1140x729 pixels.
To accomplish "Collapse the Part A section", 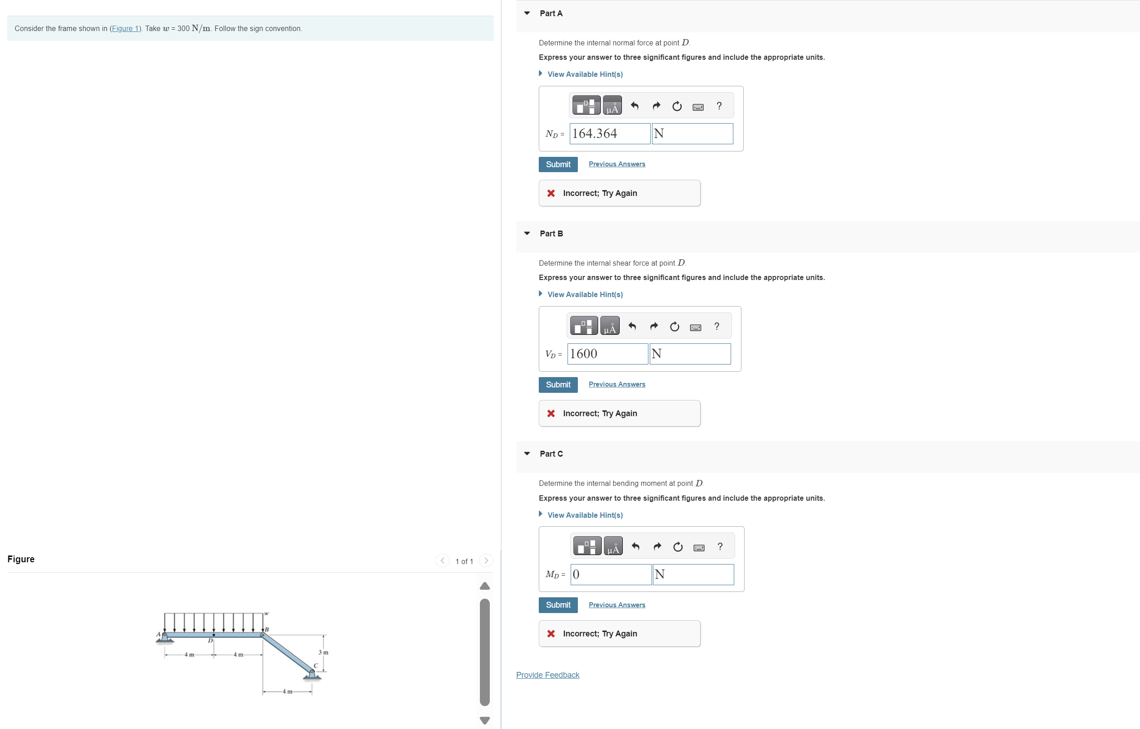I will coord(527,13).
